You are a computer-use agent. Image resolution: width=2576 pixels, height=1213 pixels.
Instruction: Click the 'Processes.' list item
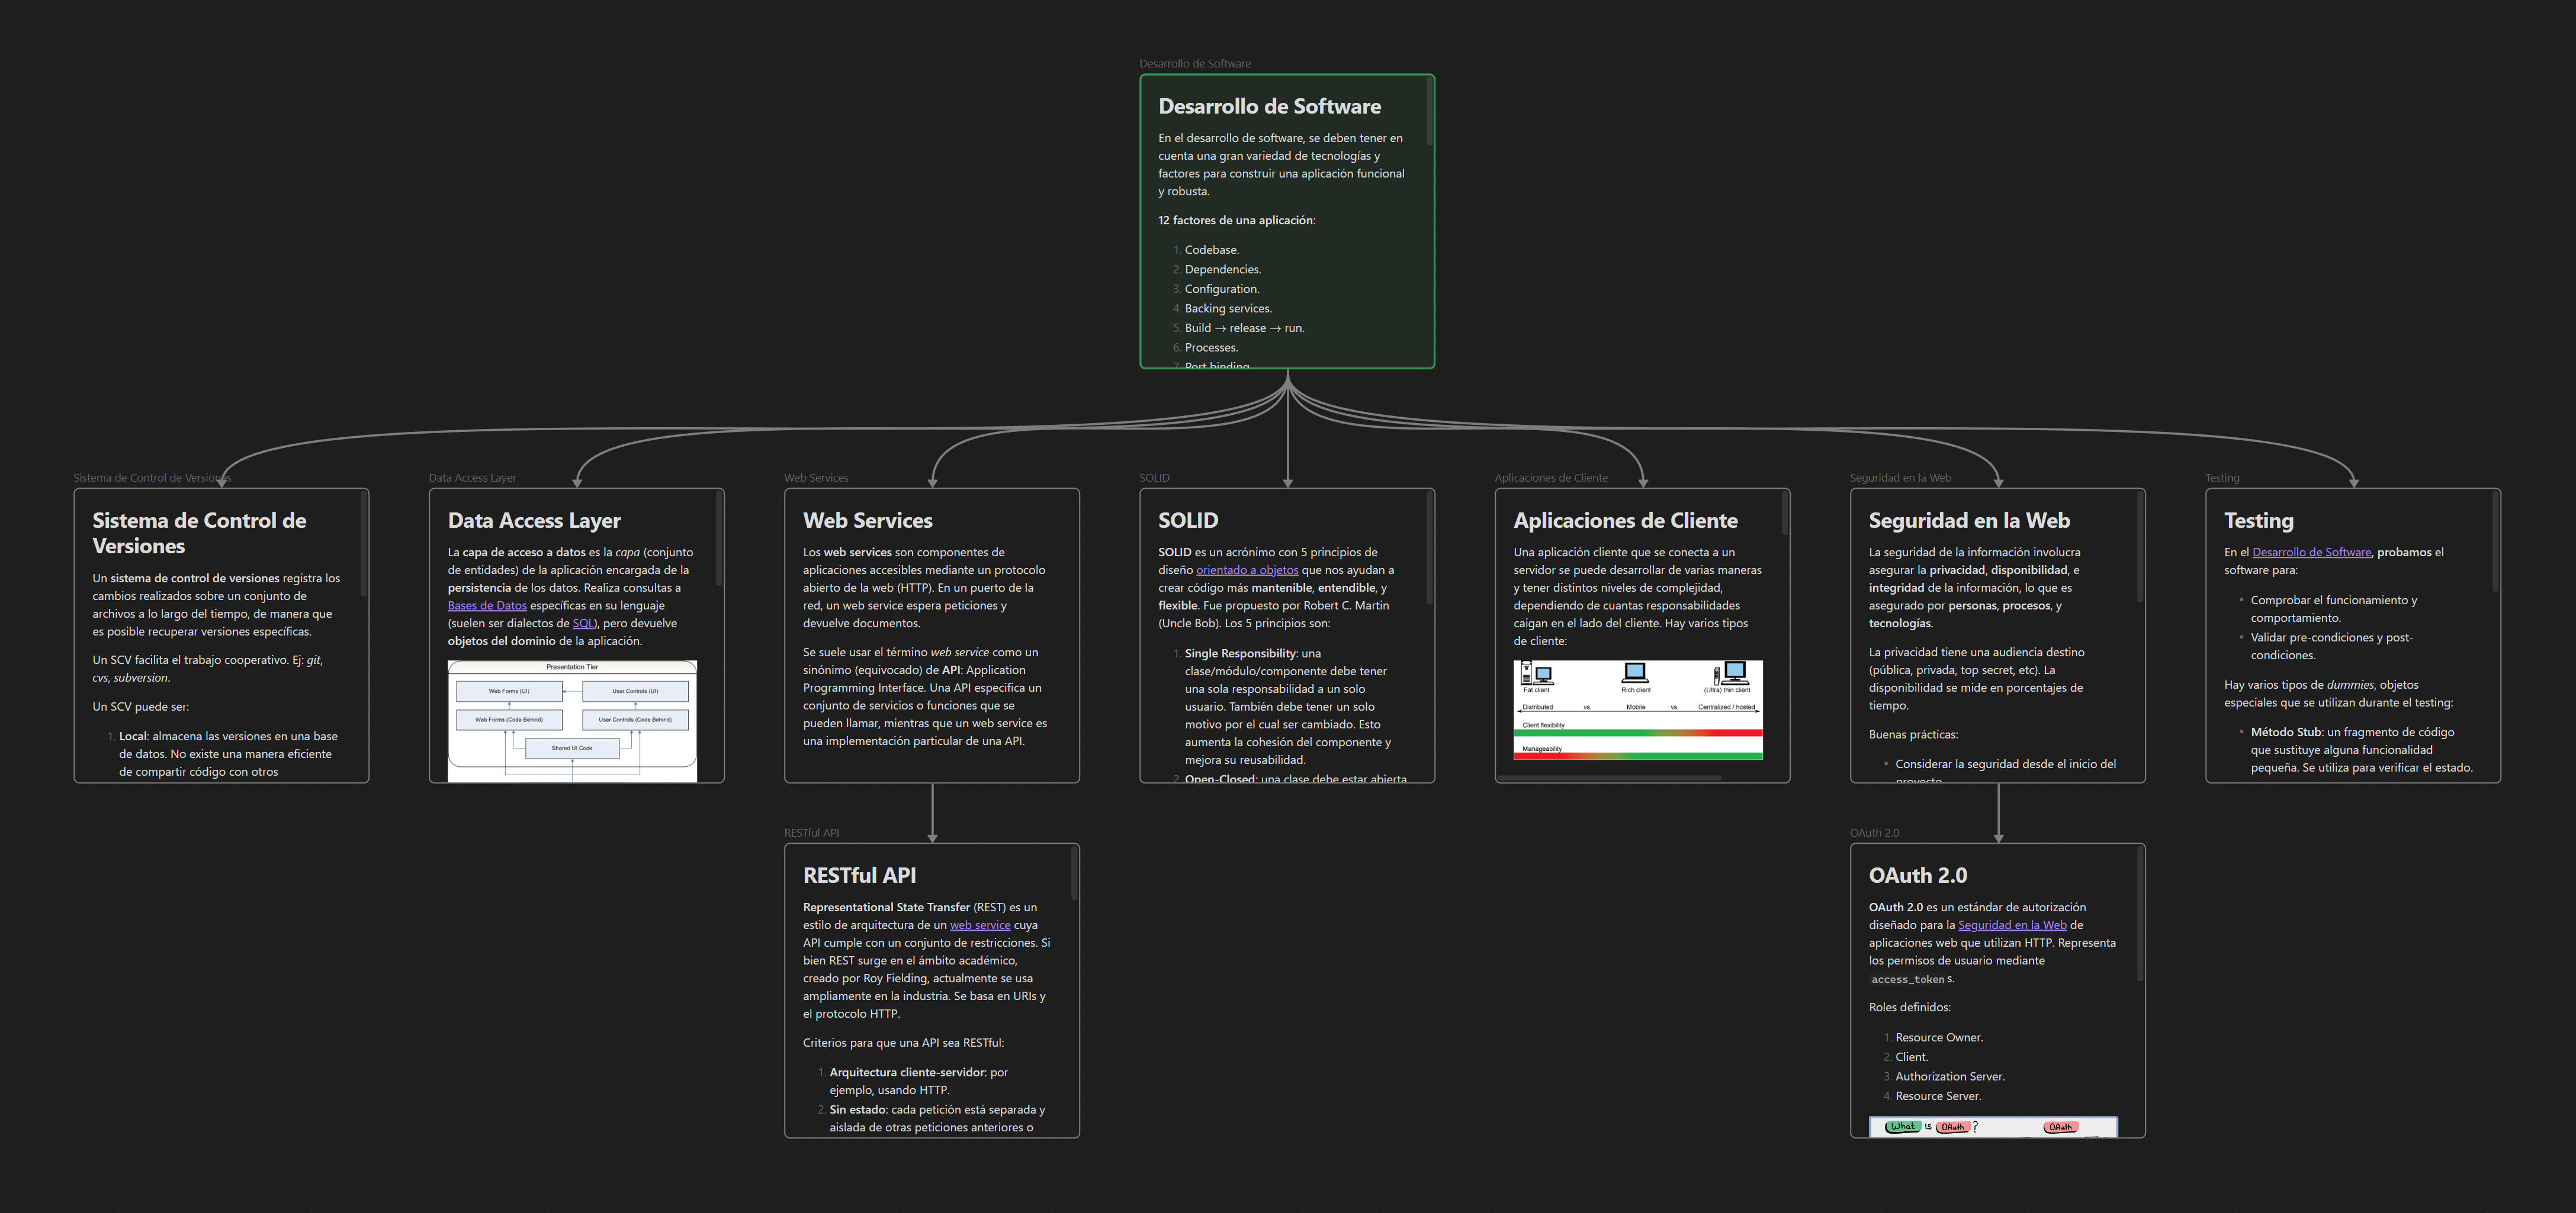point(1211,348)
